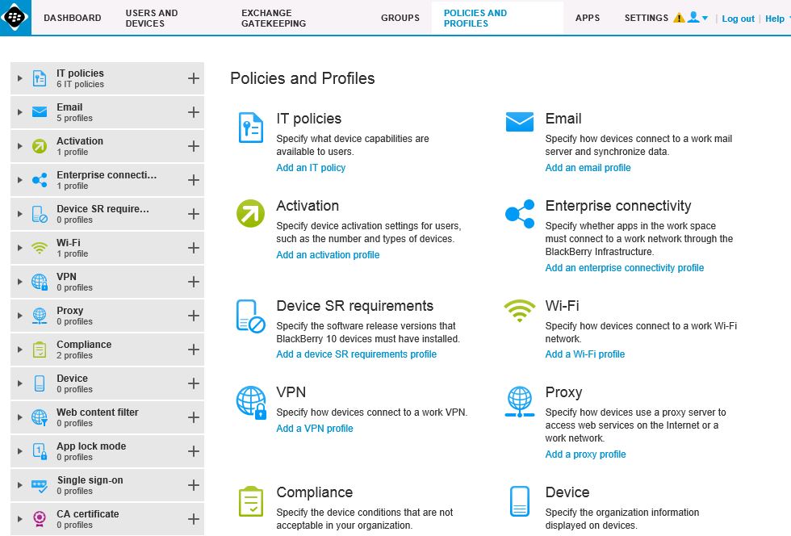Viewport: 791px width, 536px height.
Task: Click the Proxy sidebar icon
Action: pos(40,316)
